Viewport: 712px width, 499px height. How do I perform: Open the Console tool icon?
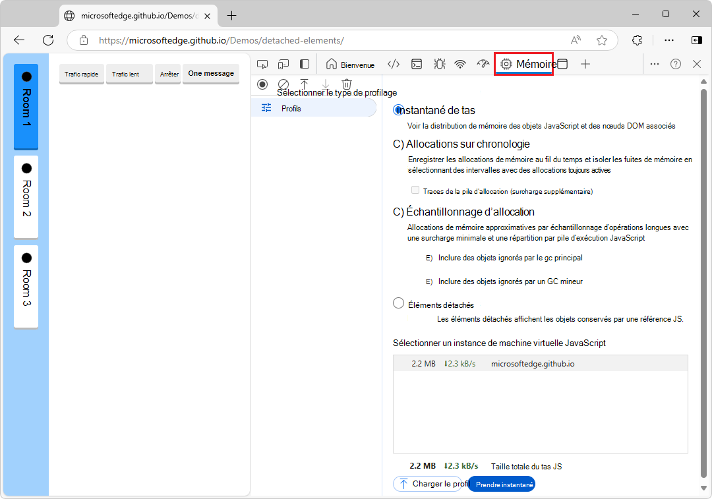[x=417, y=64]
